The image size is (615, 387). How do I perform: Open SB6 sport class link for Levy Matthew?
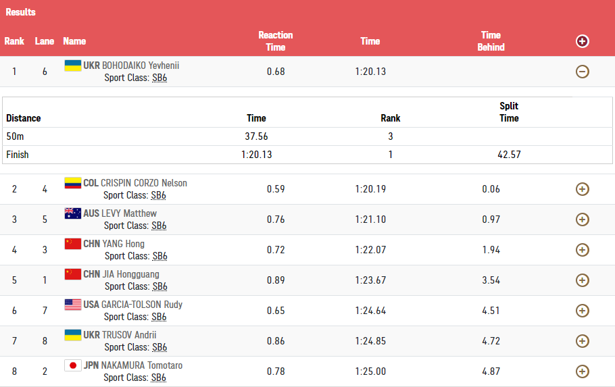click(x=159, y=226)
